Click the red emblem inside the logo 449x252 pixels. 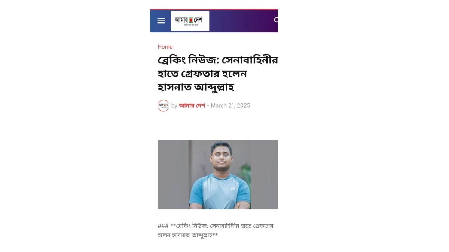tap(191, 19)
